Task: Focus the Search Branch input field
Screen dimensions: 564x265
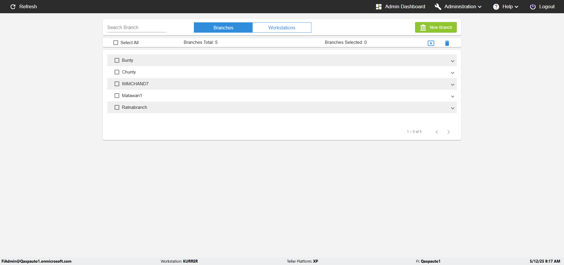Action: (137, 27)
